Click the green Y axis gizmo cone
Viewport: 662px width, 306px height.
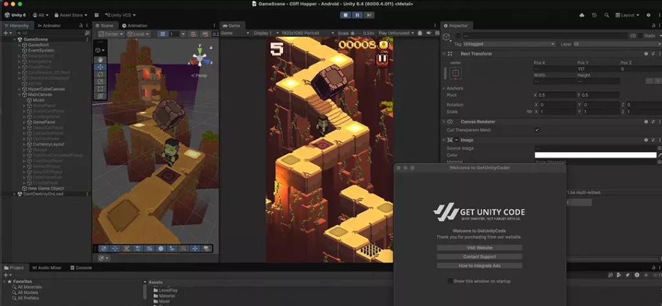200,50
